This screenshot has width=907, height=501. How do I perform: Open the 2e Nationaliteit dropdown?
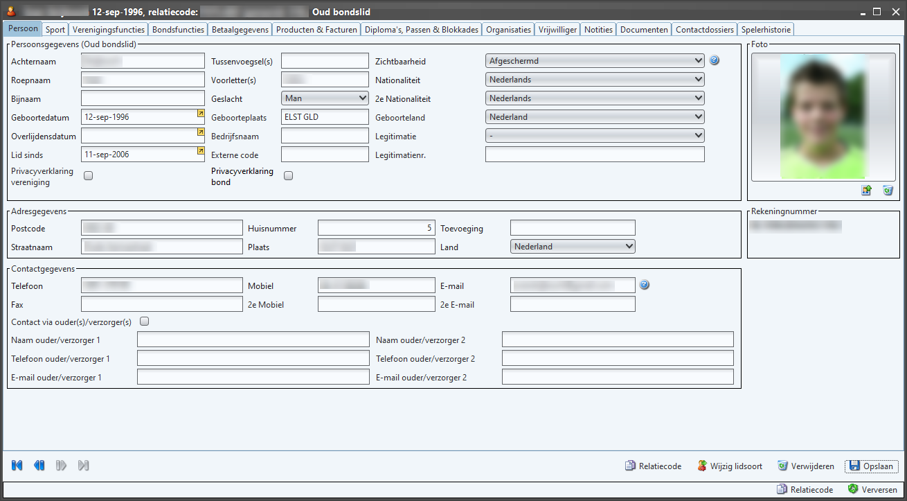tap(595, 98)
